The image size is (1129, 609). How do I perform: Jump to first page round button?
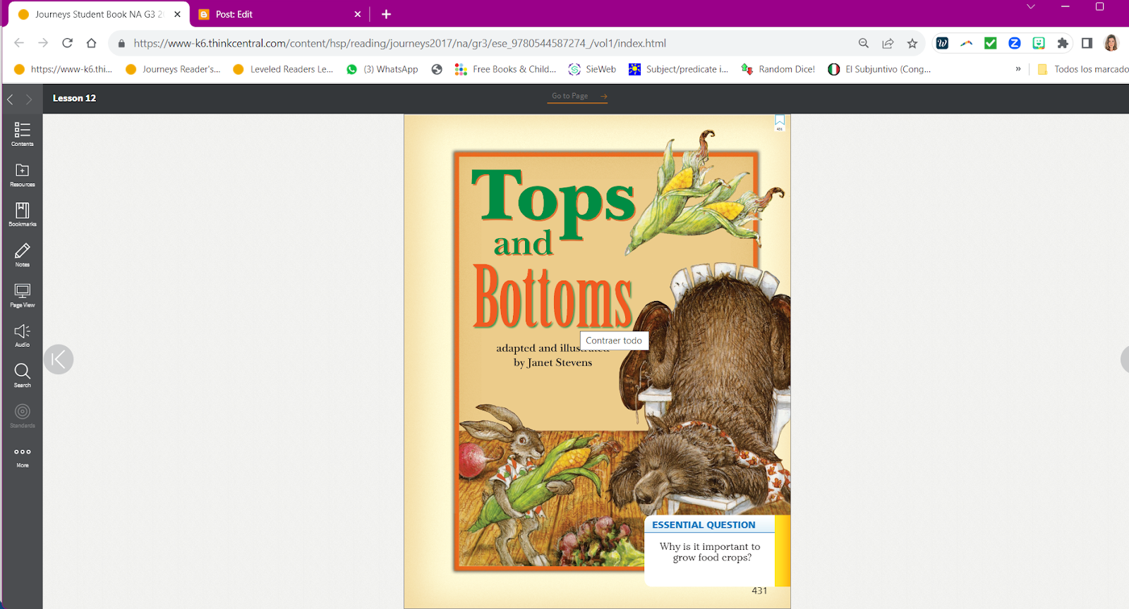pyautogui.click(x=59, y=359)
